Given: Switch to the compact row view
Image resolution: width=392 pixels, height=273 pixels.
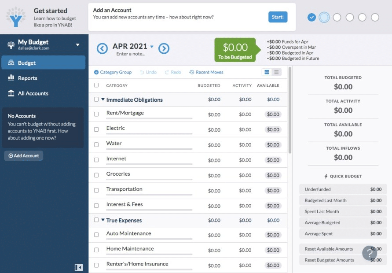Looking at the screenshot, I should pos(276,72).
